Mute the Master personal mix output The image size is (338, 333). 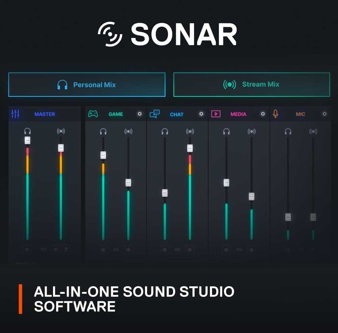tap(27, 249)
